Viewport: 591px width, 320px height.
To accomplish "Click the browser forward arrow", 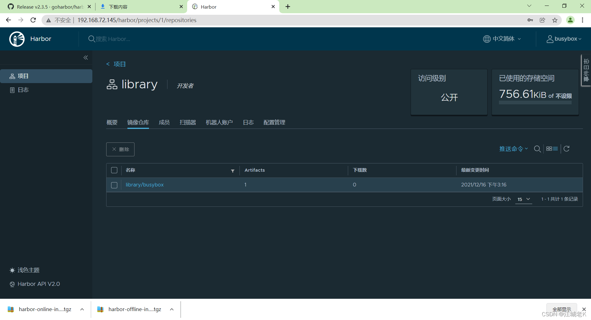I will click(21, 20).
